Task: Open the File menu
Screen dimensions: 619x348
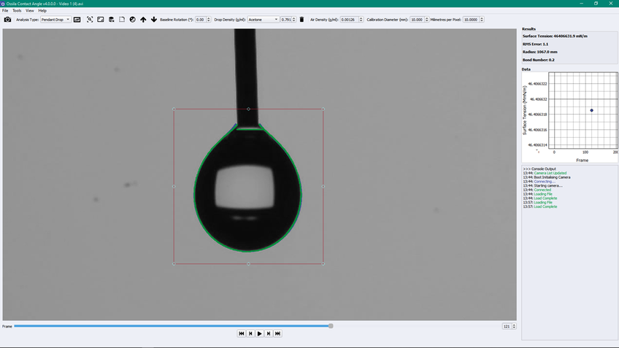Action: tap(5, 11)
